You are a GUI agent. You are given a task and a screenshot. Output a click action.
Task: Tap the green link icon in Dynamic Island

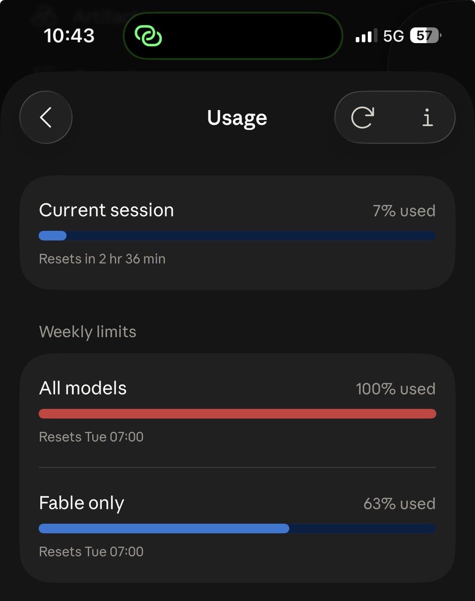click(x=148, y=36)
